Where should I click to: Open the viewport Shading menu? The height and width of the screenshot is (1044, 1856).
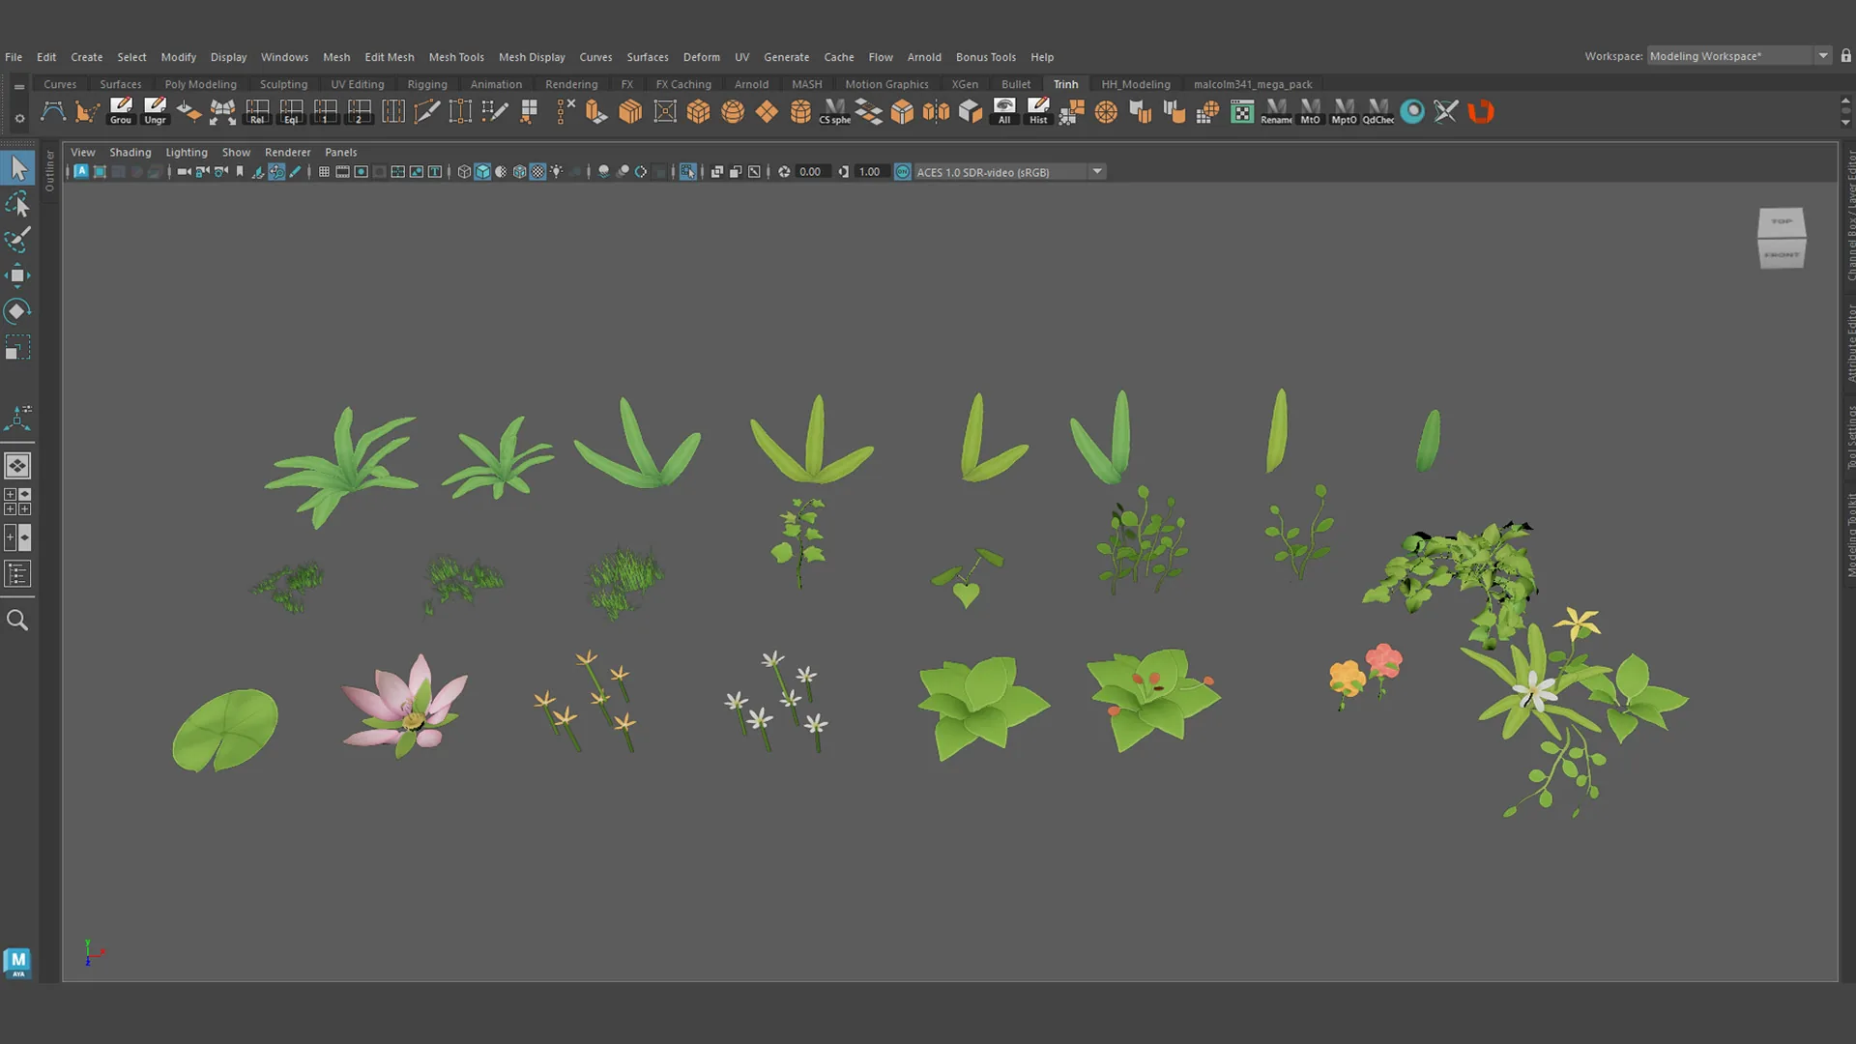pos(130,152)
